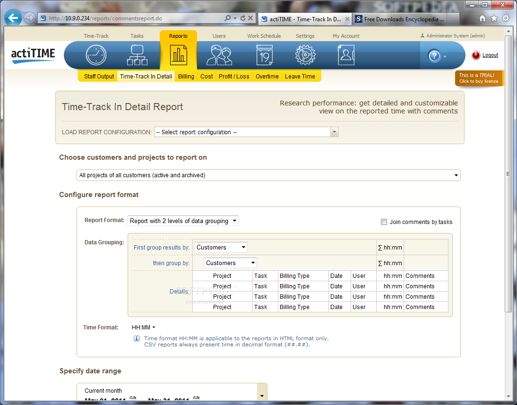Open the My Account profile icon
The image size is (517, 405).
point(346,55)
